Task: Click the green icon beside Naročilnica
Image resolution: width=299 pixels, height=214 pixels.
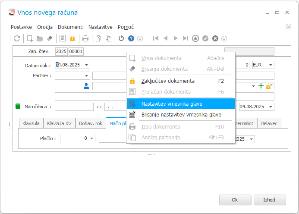Action: 18,106
